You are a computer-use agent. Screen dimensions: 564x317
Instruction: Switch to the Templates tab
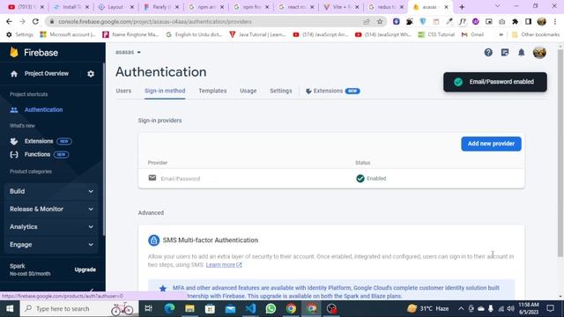[212, 91]
